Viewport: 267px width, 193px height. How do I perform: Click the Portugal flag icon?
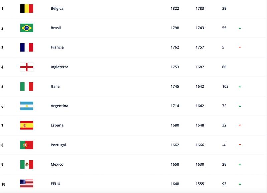27,145
